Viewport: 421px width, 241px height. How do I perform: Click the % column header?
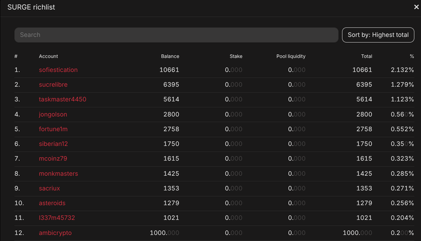point(412,56)
